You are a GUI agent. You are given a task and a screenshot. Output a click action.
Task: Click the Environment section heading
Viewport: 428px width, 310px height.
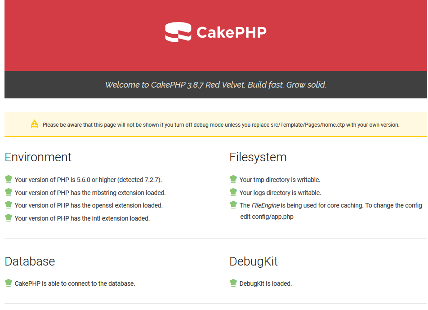click(38, 157)
